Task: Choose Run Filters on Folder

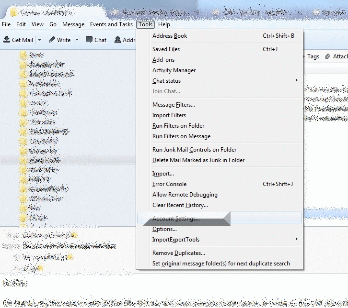Action: 220,126
